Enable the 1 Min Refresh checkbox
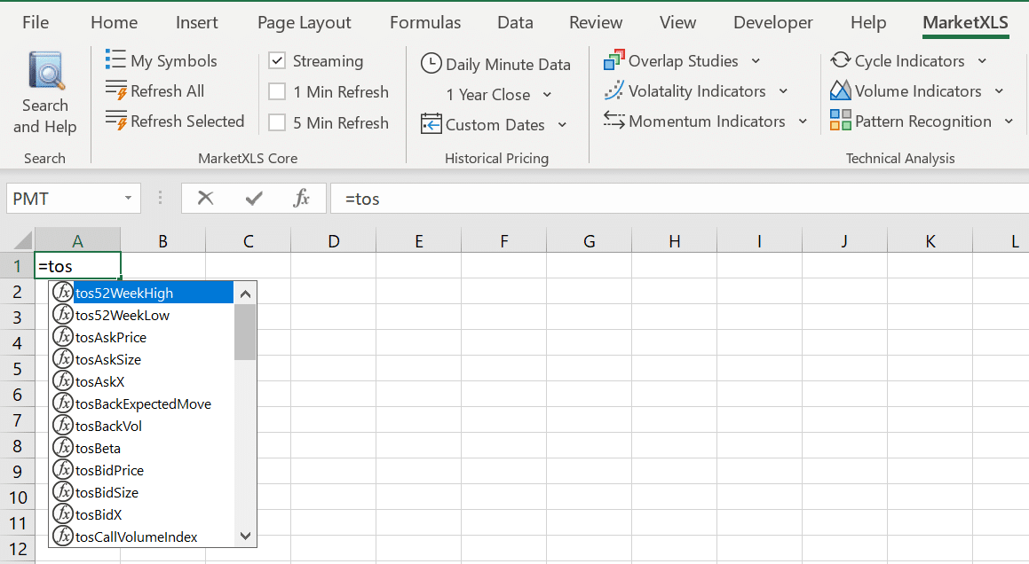1029x564 pixels. (277, 91)
